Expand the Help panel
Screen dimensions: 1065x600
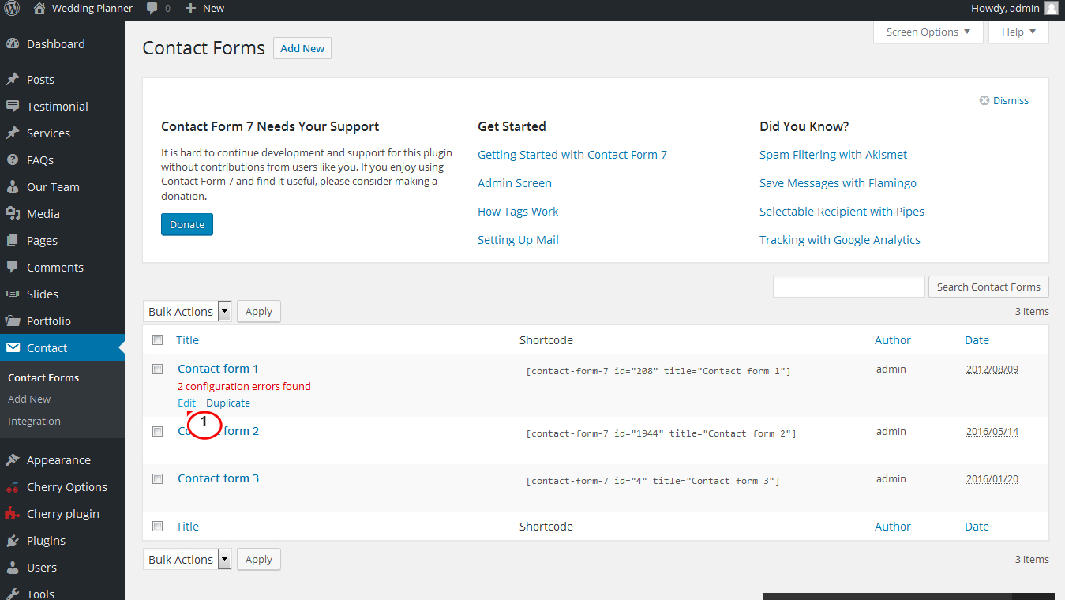[1018, 32]
